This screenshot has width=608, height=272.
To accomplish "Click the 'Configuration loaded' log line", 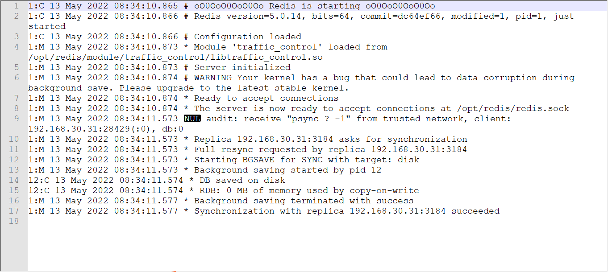I will [247, 37].
